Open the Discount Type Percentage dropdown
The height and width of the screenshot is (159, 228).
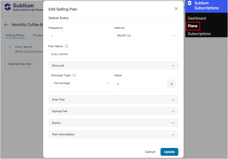coord(82,83)
